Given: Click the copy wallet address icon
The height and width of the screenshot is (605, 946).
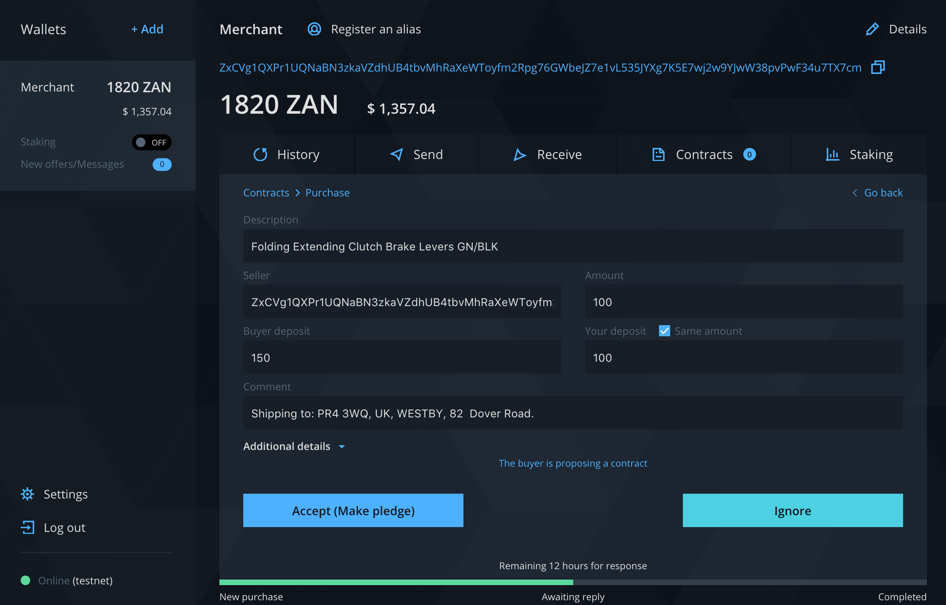Looking at the screenshot, I should coord(878,67).
